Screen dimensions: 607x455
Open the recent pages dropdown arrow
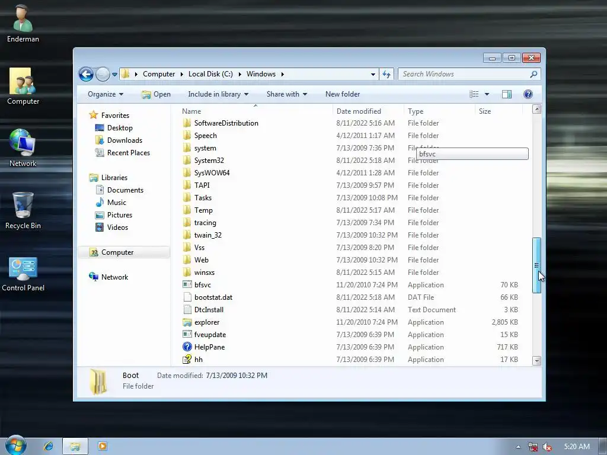[114, 74]
